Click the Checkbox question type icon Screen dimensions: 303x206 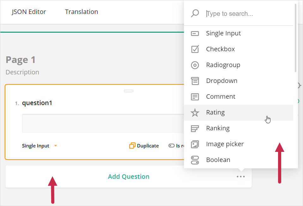click(x=195, y=49)
